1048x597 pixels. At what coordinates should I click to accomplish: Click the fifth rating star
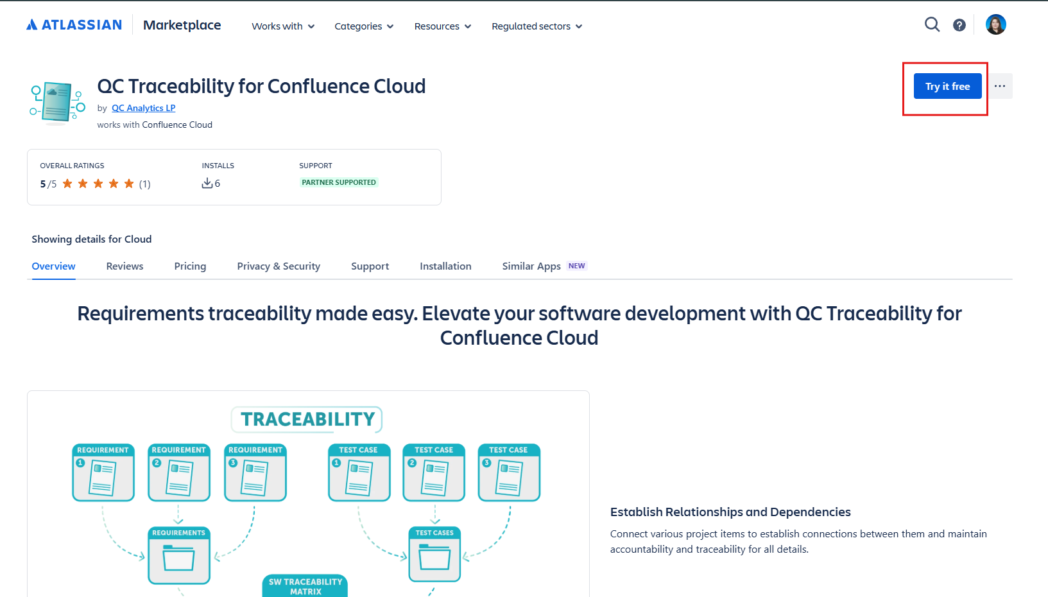click(x=129, y=184)
